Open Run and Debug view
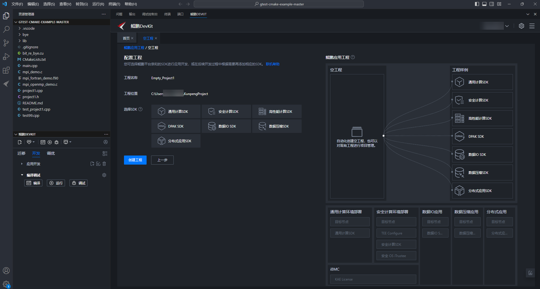The height and width of the screenshot is (289, 540). click(6, 57)
